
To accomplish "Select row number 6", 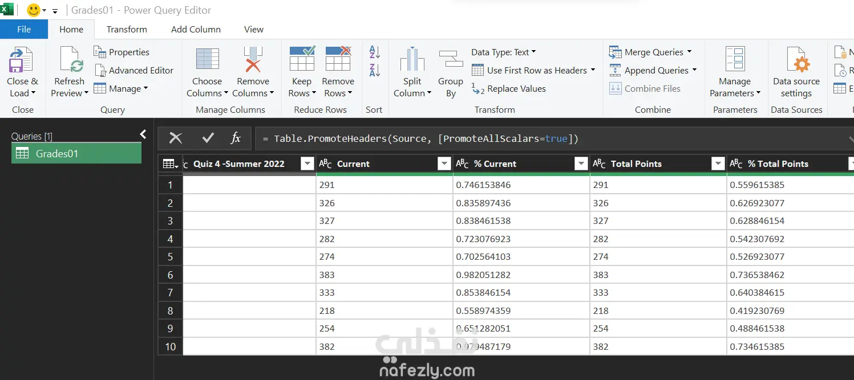I will [170, 275].
